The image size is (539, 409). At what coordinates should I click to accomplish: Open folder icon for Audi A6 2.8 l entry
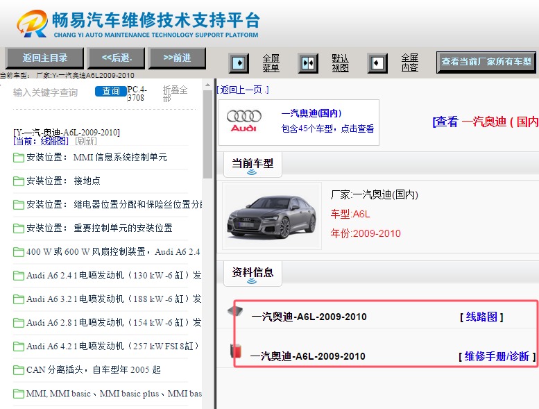[x=18, y=323]
